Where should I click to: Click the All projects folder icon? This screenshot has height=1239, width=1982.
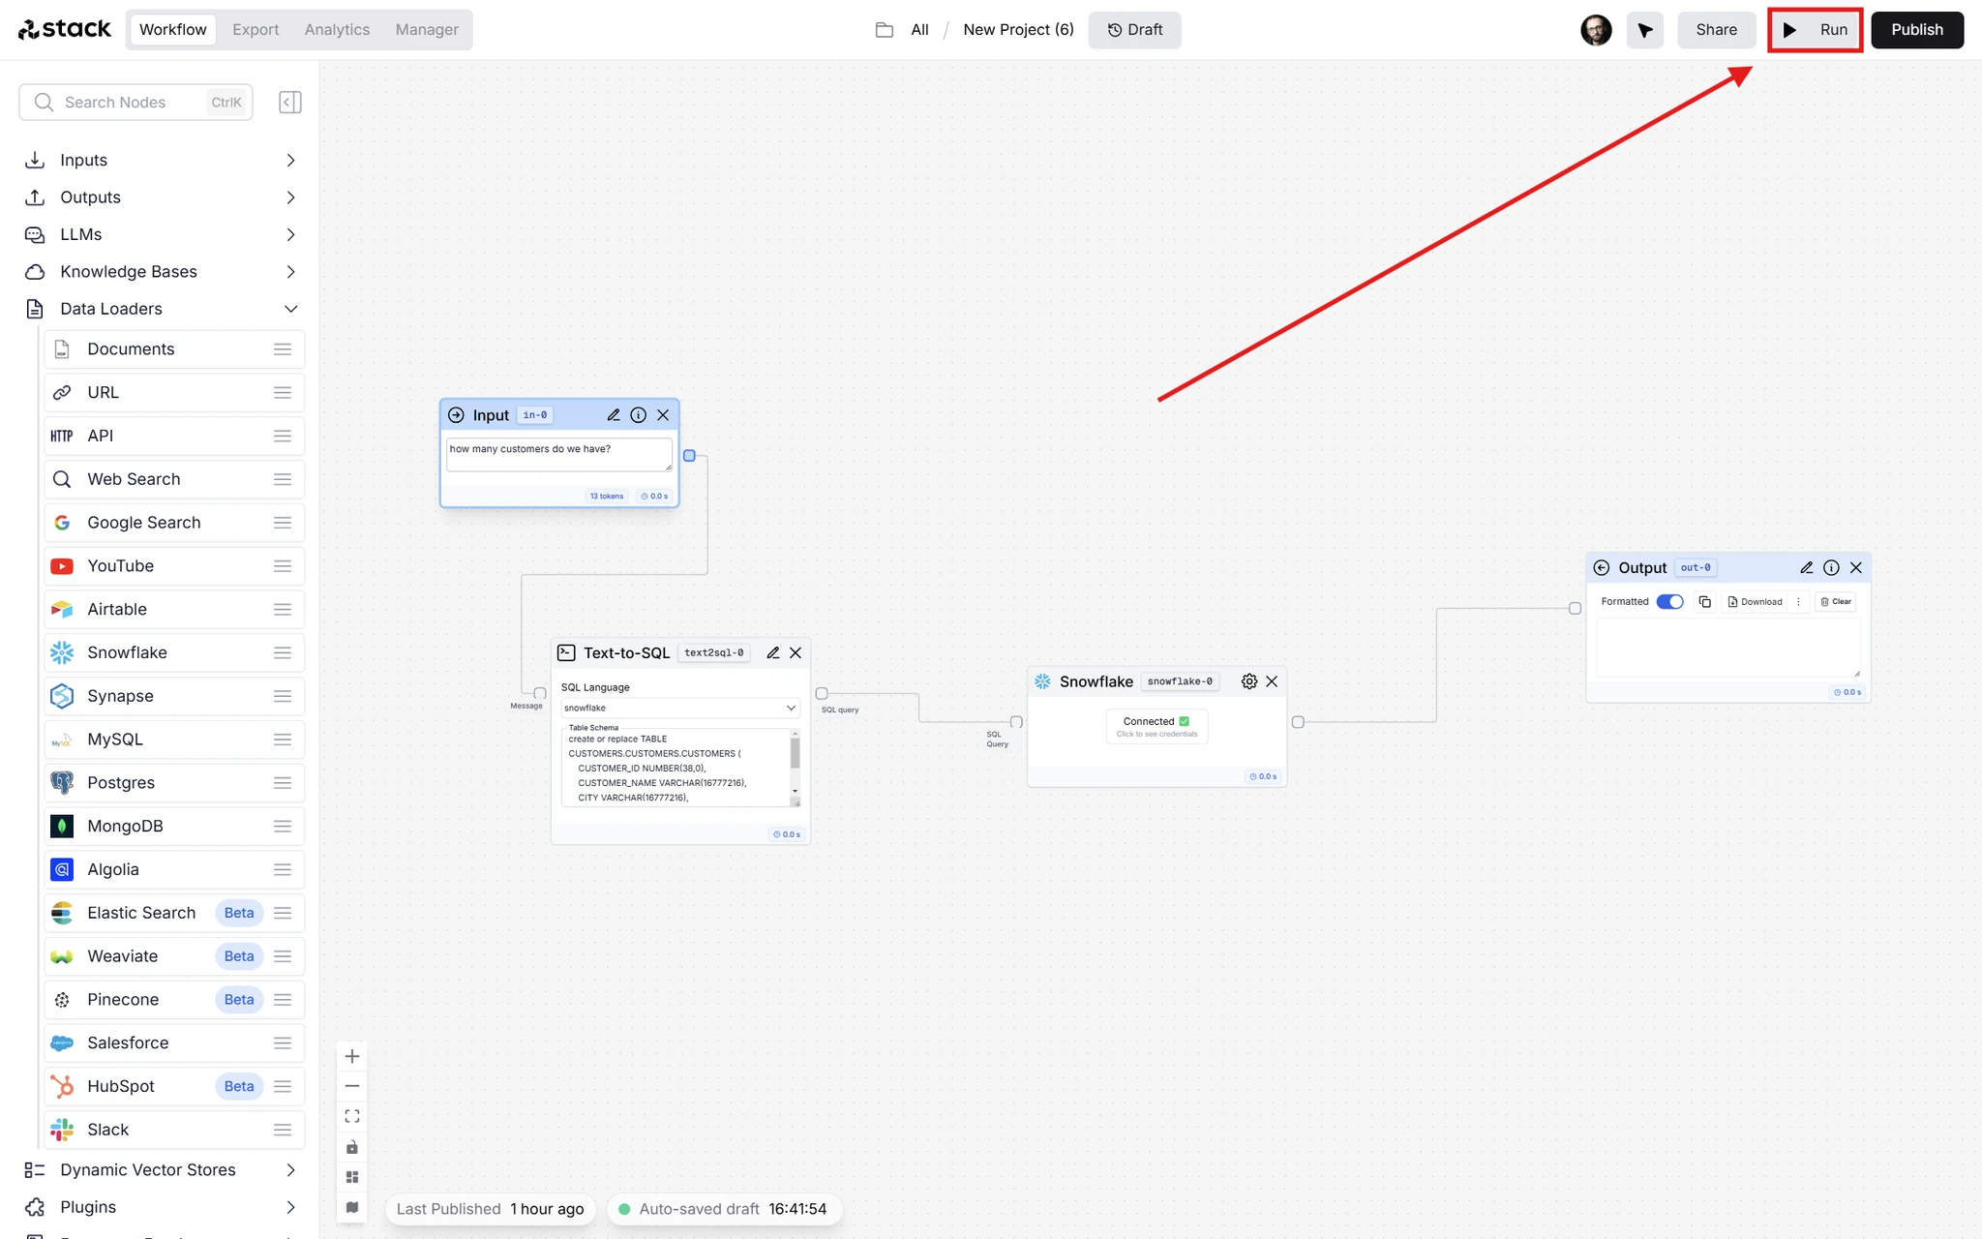885,30
